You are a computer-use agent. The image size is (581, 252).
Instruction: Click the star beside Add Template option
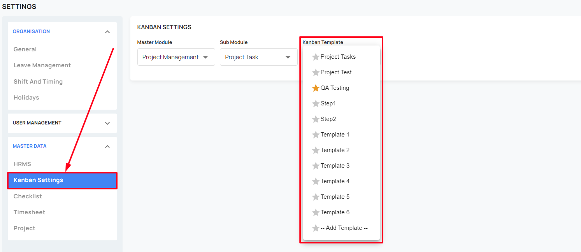point(316,228)
